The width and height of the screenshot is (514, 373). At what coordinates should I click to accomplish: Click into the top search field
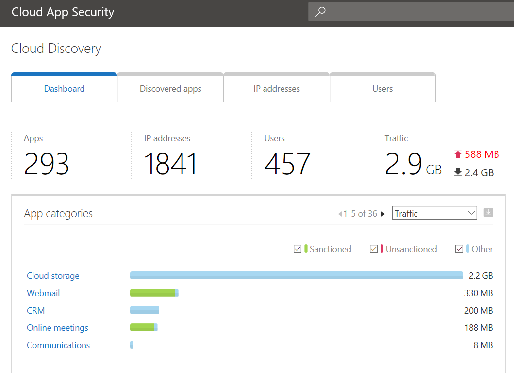point(411,12)
